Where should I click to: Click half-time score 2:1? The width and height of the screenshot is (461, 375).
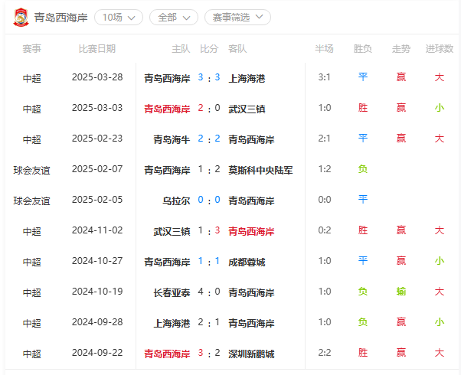[x=324, y=139]
